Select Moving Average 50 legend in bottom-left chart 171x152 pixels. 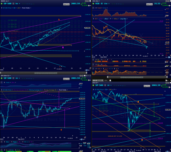click(x=51, y=90)
